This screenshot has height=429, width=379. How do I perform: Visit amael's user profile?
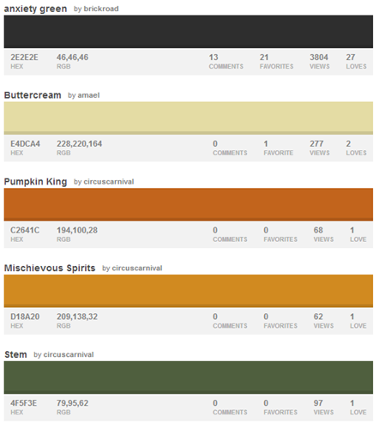click(88, 95)
